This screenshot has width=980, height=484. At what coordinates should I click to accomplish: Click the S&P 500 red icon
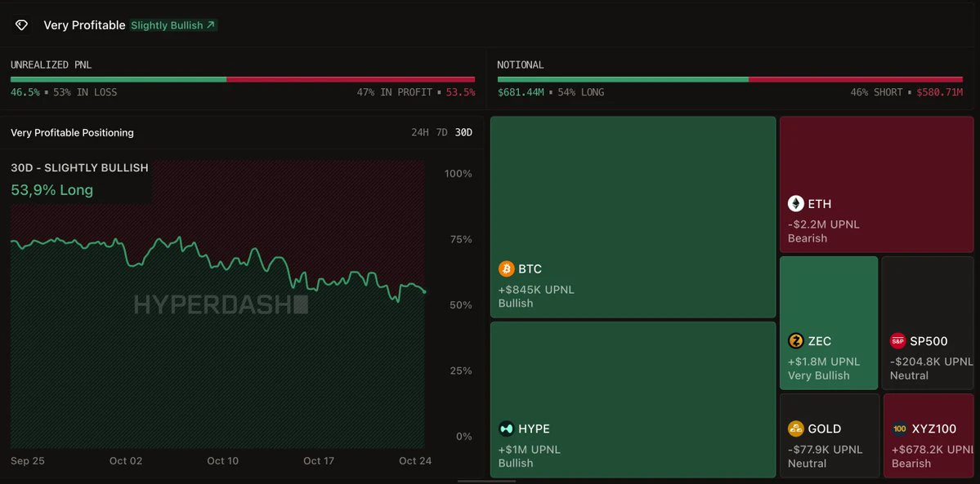[897, 341]
